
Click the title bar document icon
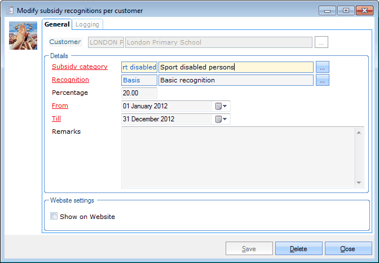[10, 10]
